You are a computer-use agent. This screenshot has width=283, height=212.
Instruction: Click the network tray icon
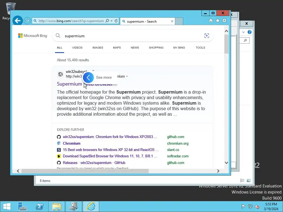coord(250,206)
